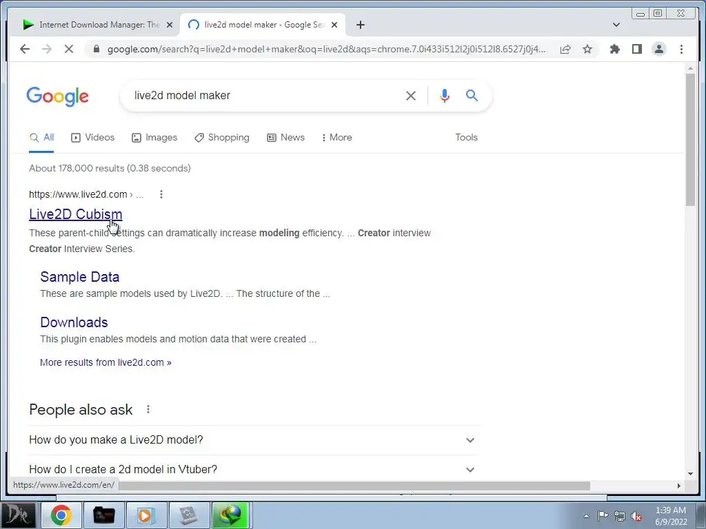Open the More search categories menu
Viewport: 706px width, 529px height.
(336, 138)
